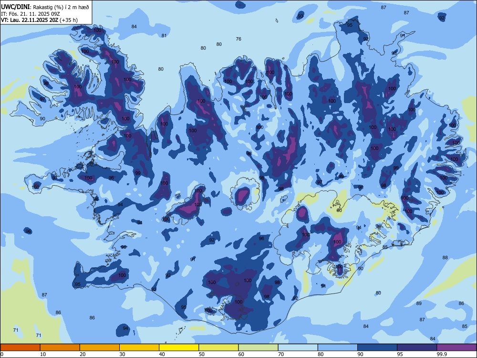This screenshot has width=477, height=358.
Task: Click the 'IT: Fös. 21. 11. 2025 09Z' line
Action: [31, 14]
